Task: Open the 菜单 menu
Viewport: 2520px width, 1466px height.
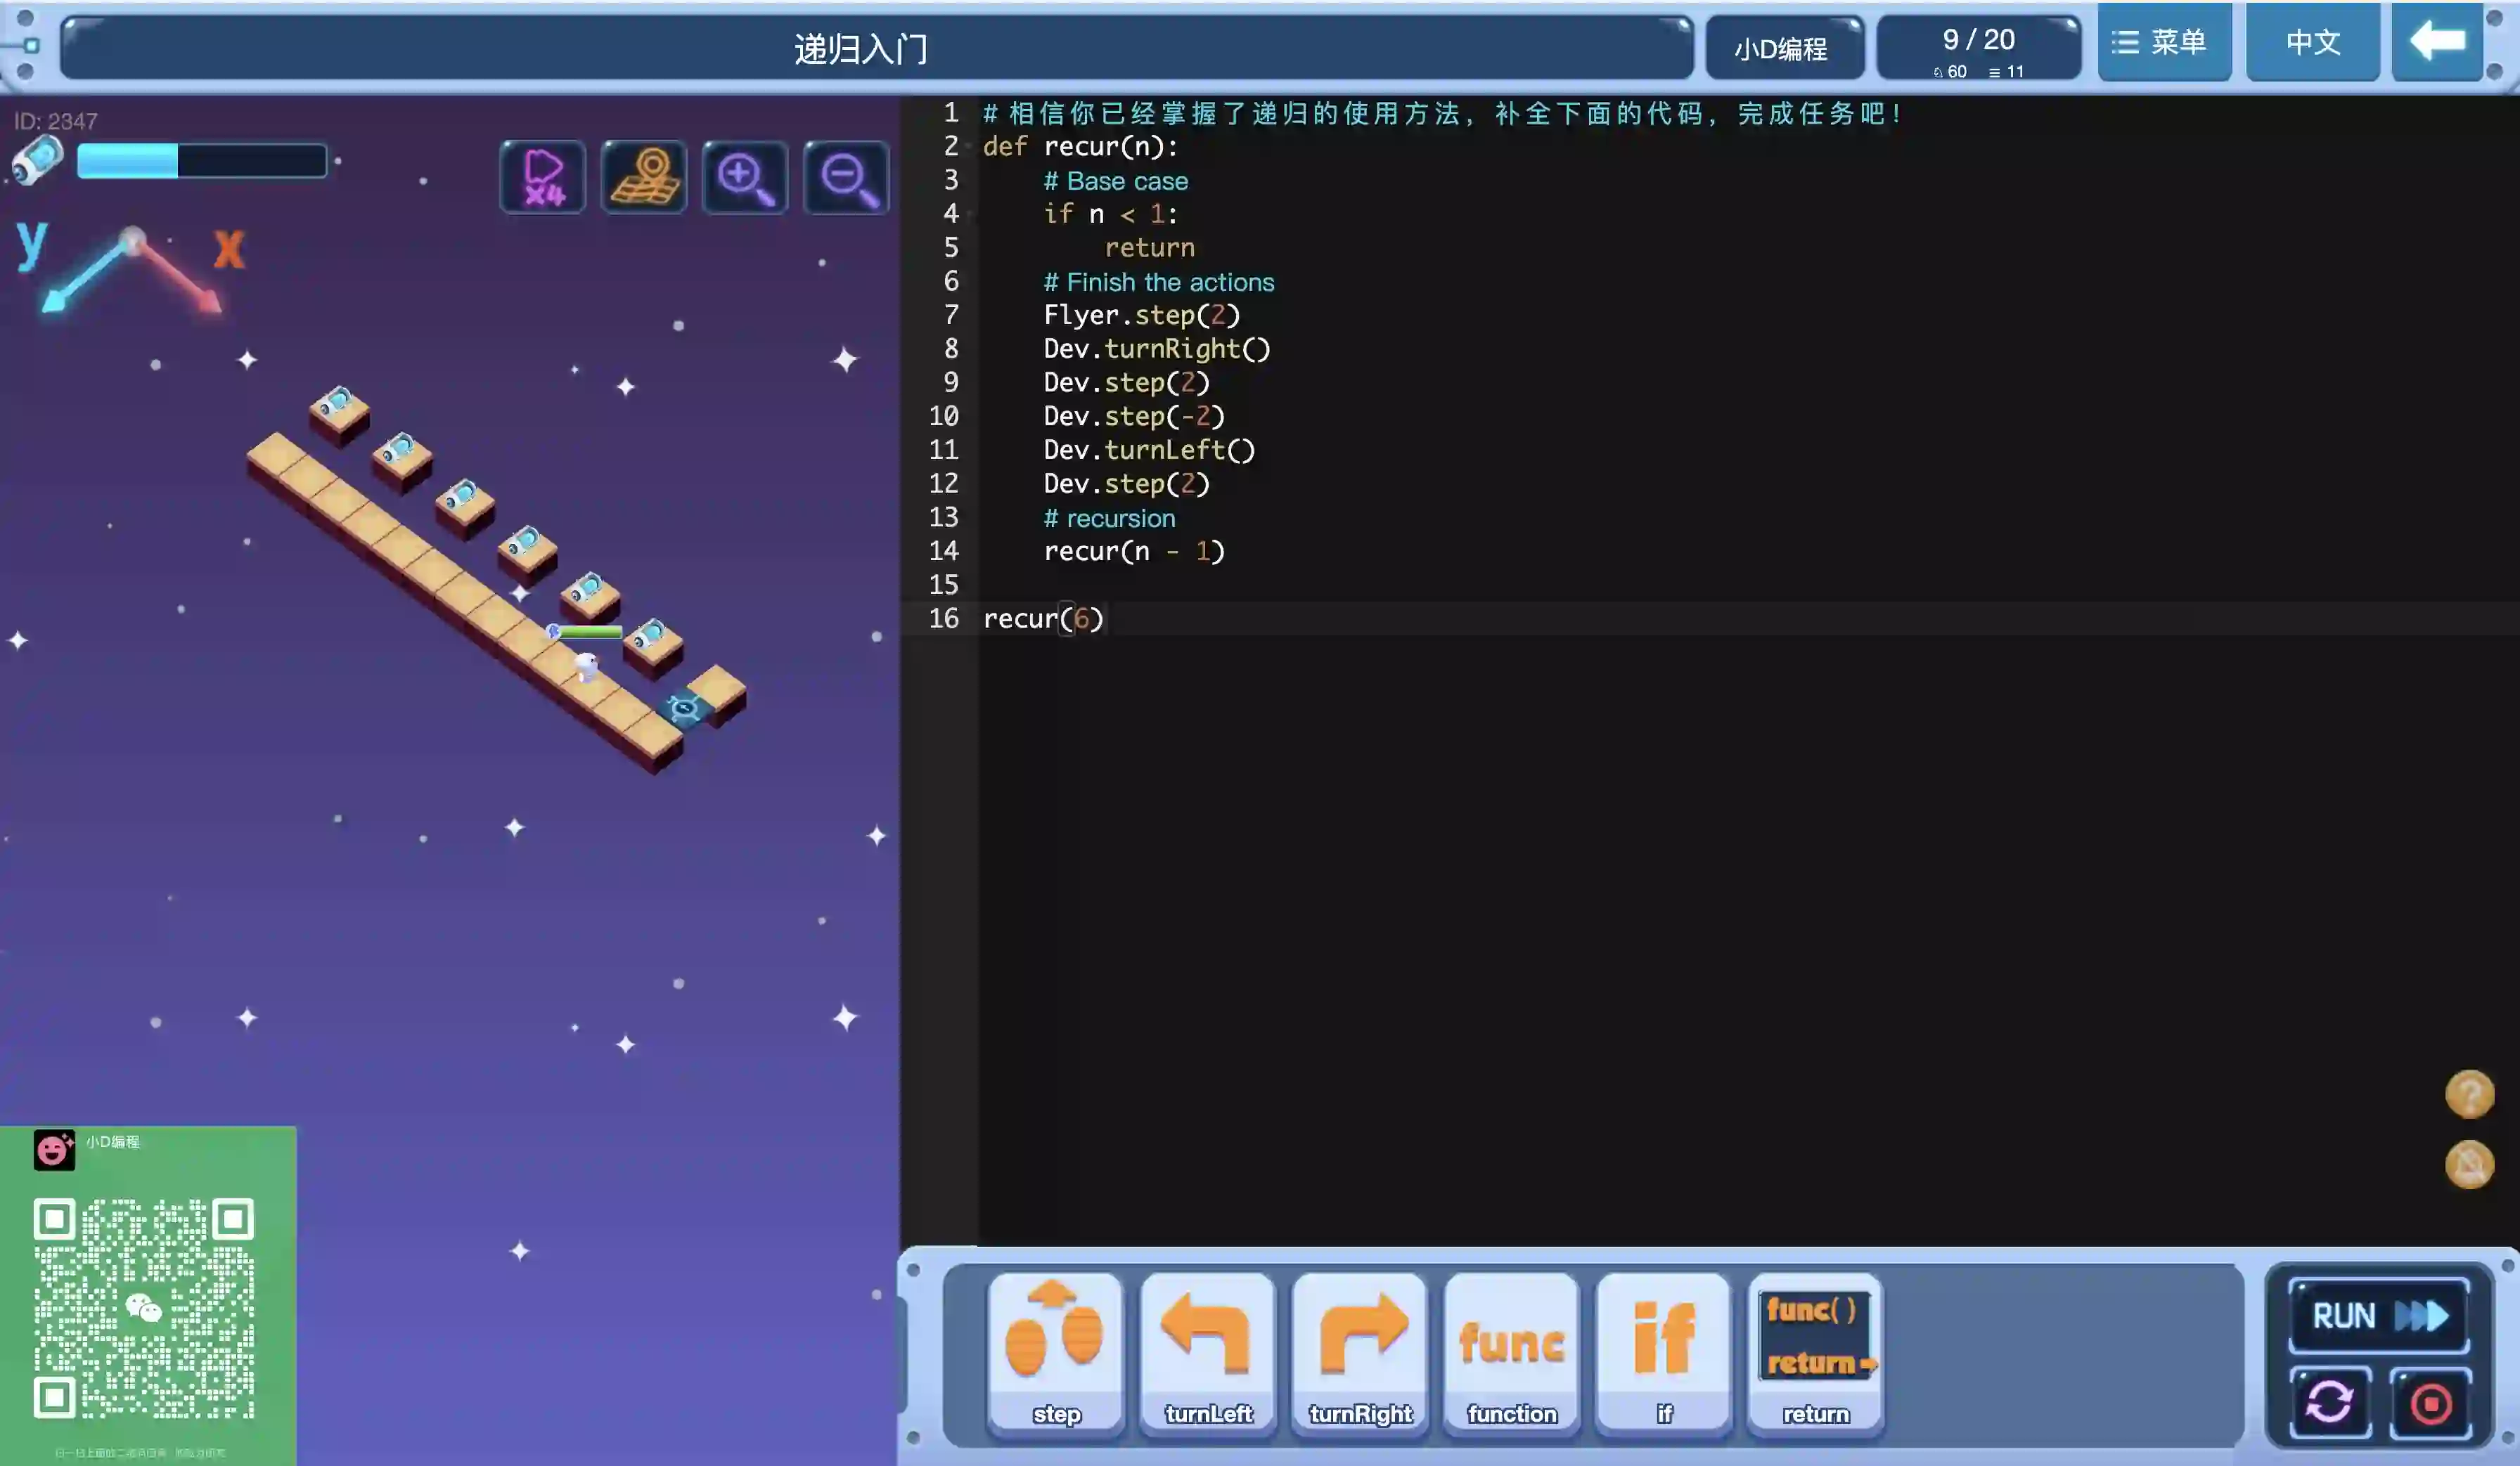Action: point(2164,42)
